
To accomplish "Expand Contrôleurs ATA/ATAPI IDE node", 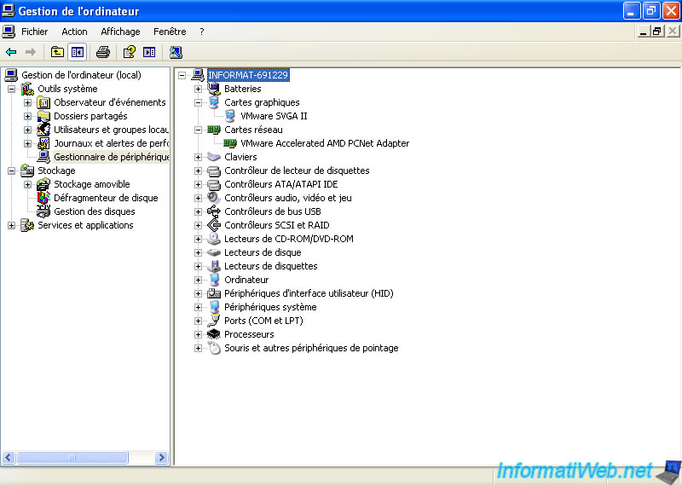I will click(198, 184).
